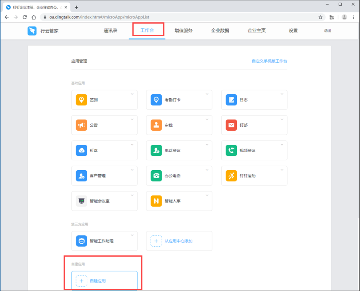Screen dimensions: 360x291
Task: Open the 企业数据 navigation tab
Action: click(x=220, y=31)
